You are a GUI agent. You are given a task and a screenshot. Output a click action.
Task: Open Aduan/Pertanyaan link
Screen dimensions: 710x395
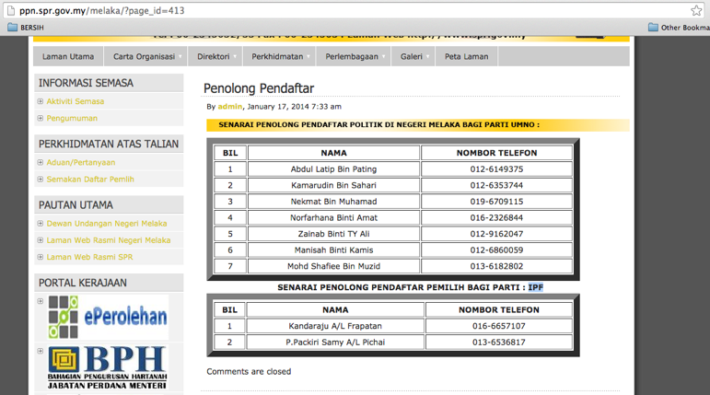81,162
